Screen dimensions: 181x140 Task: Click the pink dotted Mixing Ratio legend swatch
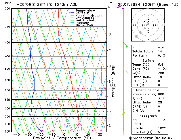click(x=72, y=25)
